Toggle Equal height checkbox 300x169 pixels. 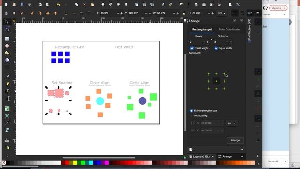point(192,48)
